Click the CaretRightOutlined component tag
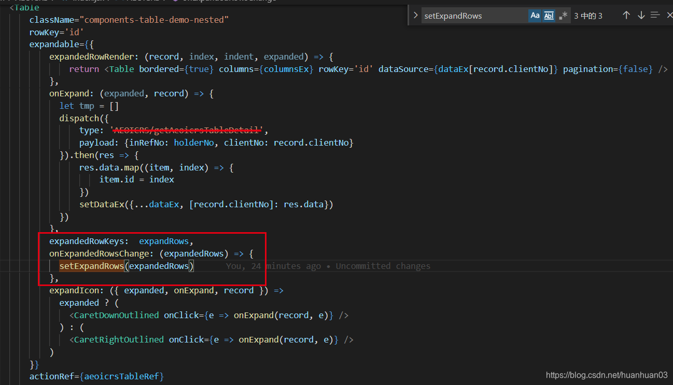This screenshot has width=673, height=385. (119, 340)
